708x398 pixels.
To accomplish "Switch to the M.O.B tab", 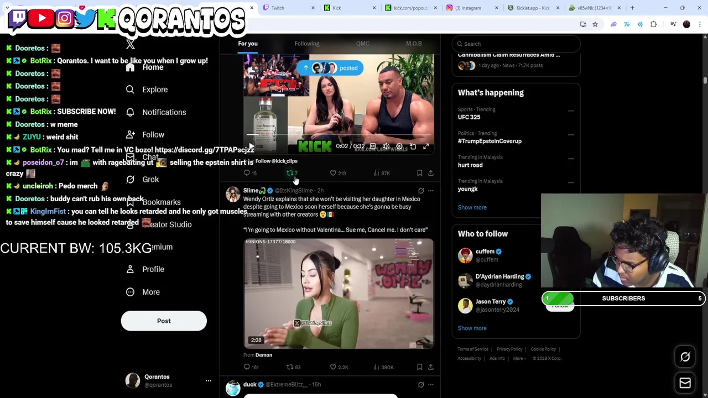I will point(414,44).
